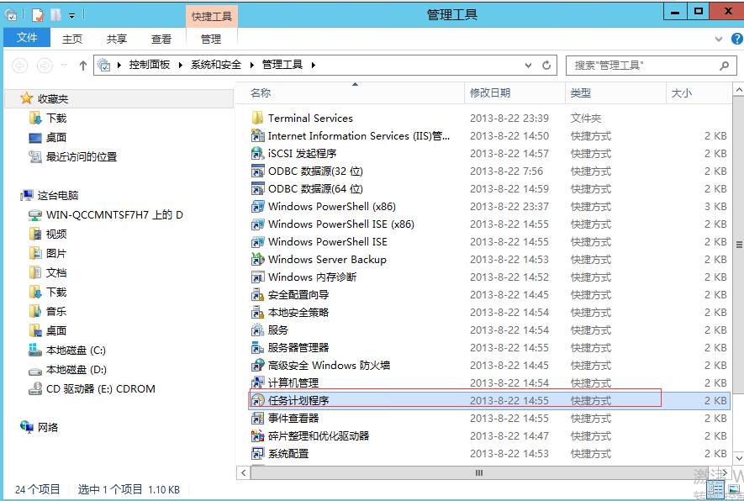Click 系统和安全 in the address breadcrumb
The height and width of the screenshot is (501, 744).
(x=216, y=65)
